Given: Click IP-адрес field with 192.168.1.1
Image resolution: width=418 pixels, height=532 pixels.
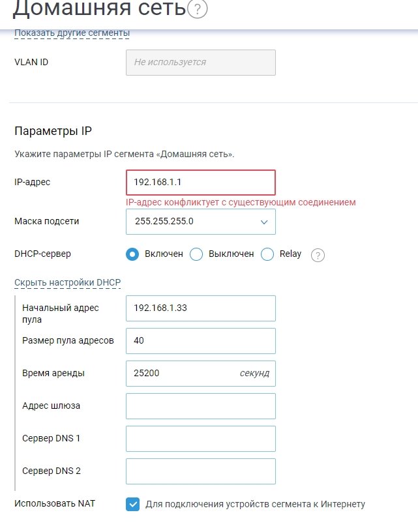Looking at the screenshot, I should coord(200,183).
